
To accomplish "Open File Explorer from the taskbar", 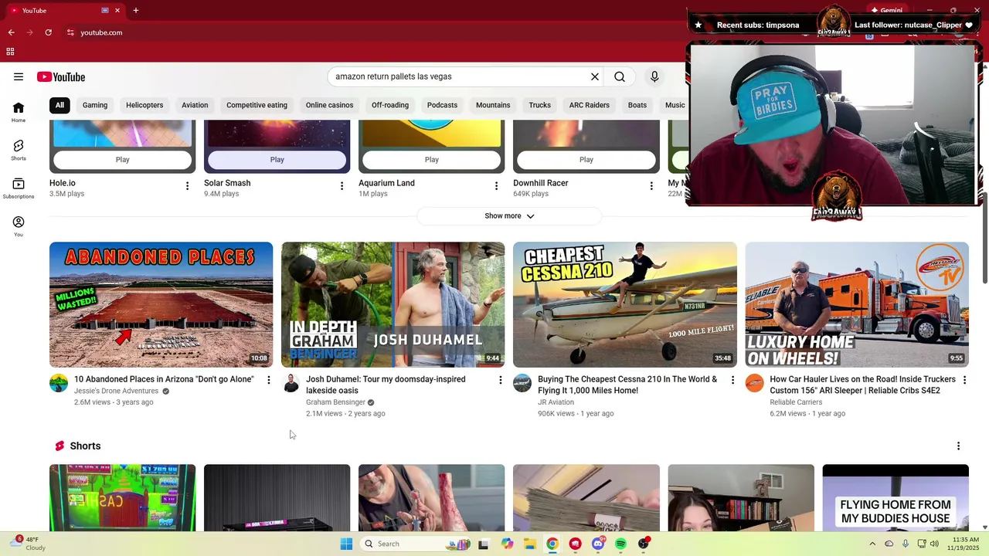I will point(529,544).
